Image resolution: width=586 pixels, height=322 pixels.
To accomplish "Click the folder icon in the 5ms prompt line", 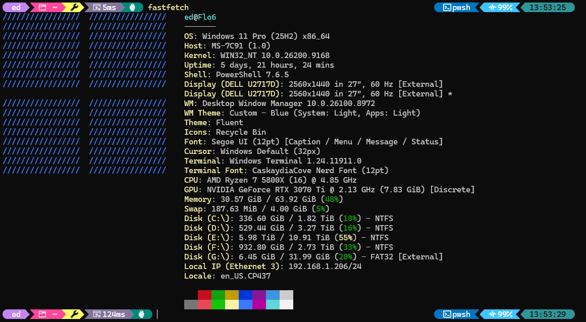I will click(x=42, y=8).
